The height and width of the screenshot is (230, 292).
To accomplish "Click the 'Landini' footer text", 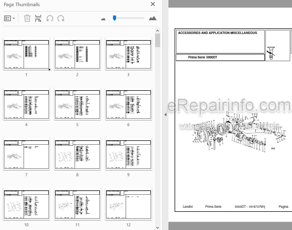I will pos(188,207).
